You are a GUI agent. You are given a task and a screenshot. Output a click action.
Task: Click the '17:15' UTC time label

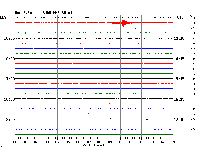tap(179, 119)
